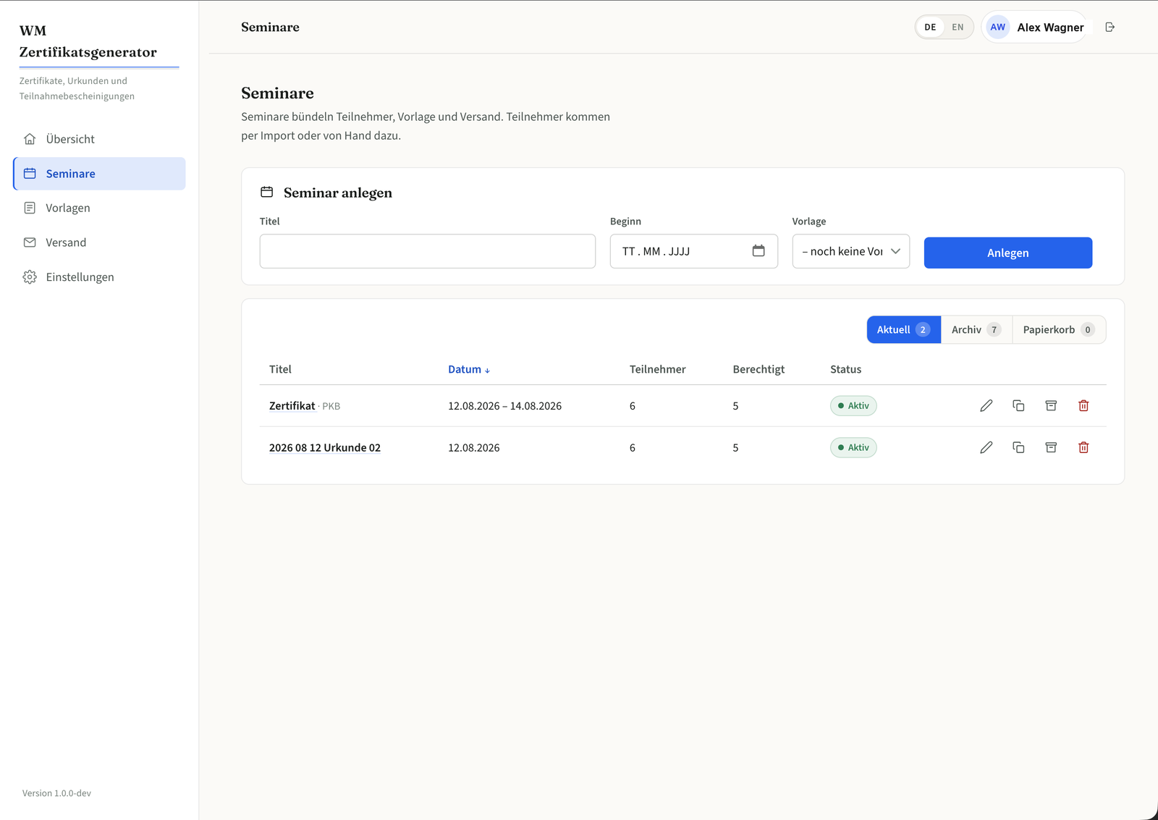
Task: Open the Papierkorb tab
Action: click(1059, 329)
